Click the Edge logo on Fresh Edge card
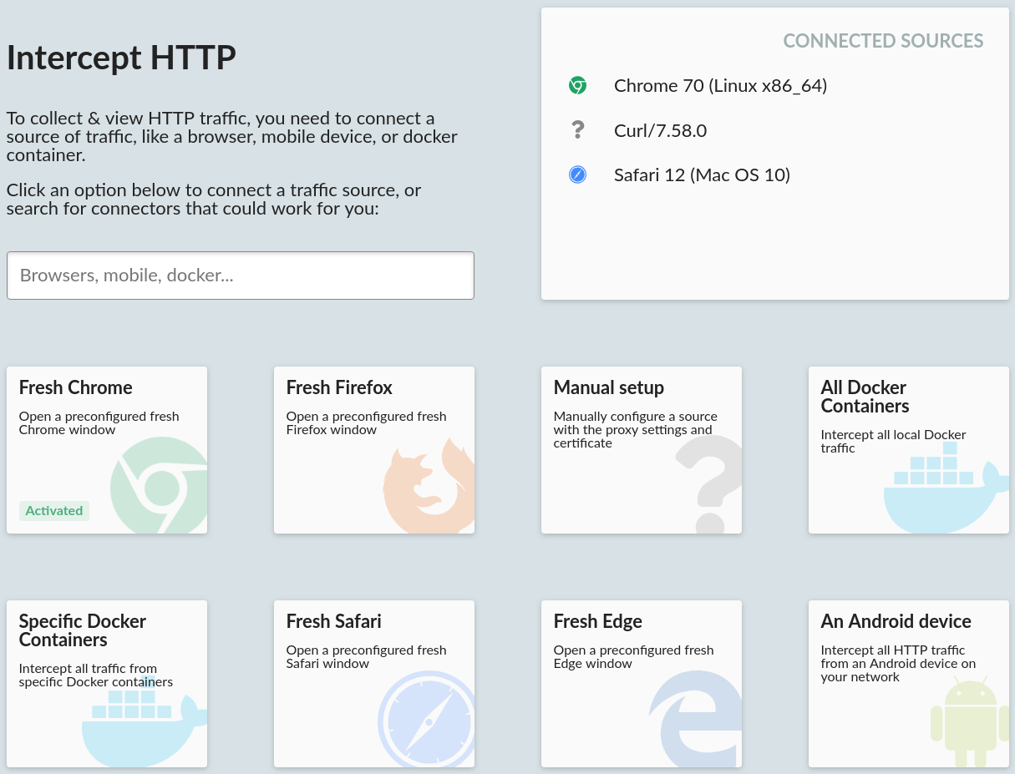The height and width of the screenshot is (774, 1015). (697, 720)
